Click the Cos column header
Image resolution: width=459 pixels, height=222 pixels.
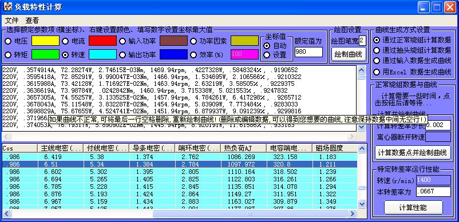19,148
